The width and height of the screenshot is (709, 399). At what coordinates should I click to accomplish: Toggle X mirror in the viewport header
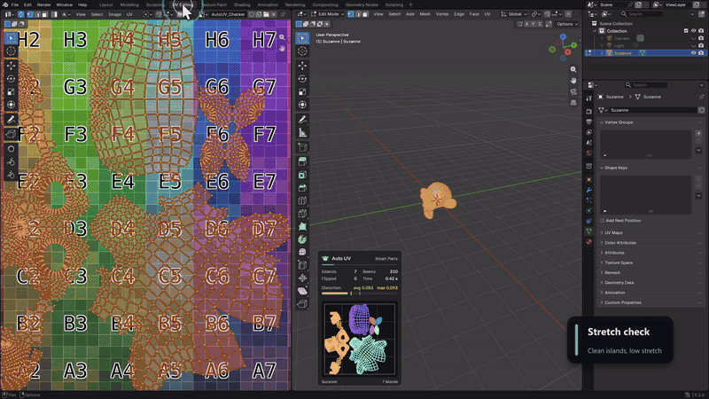[526, 24]
